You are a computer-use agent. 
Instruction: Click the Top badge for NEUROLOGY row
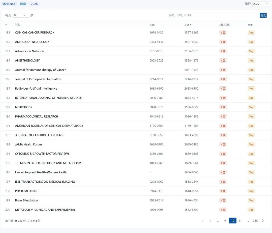[251, 107]
